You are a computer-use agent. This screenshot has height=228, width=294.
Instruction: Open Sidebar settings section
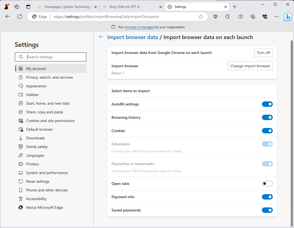[51, 95]
